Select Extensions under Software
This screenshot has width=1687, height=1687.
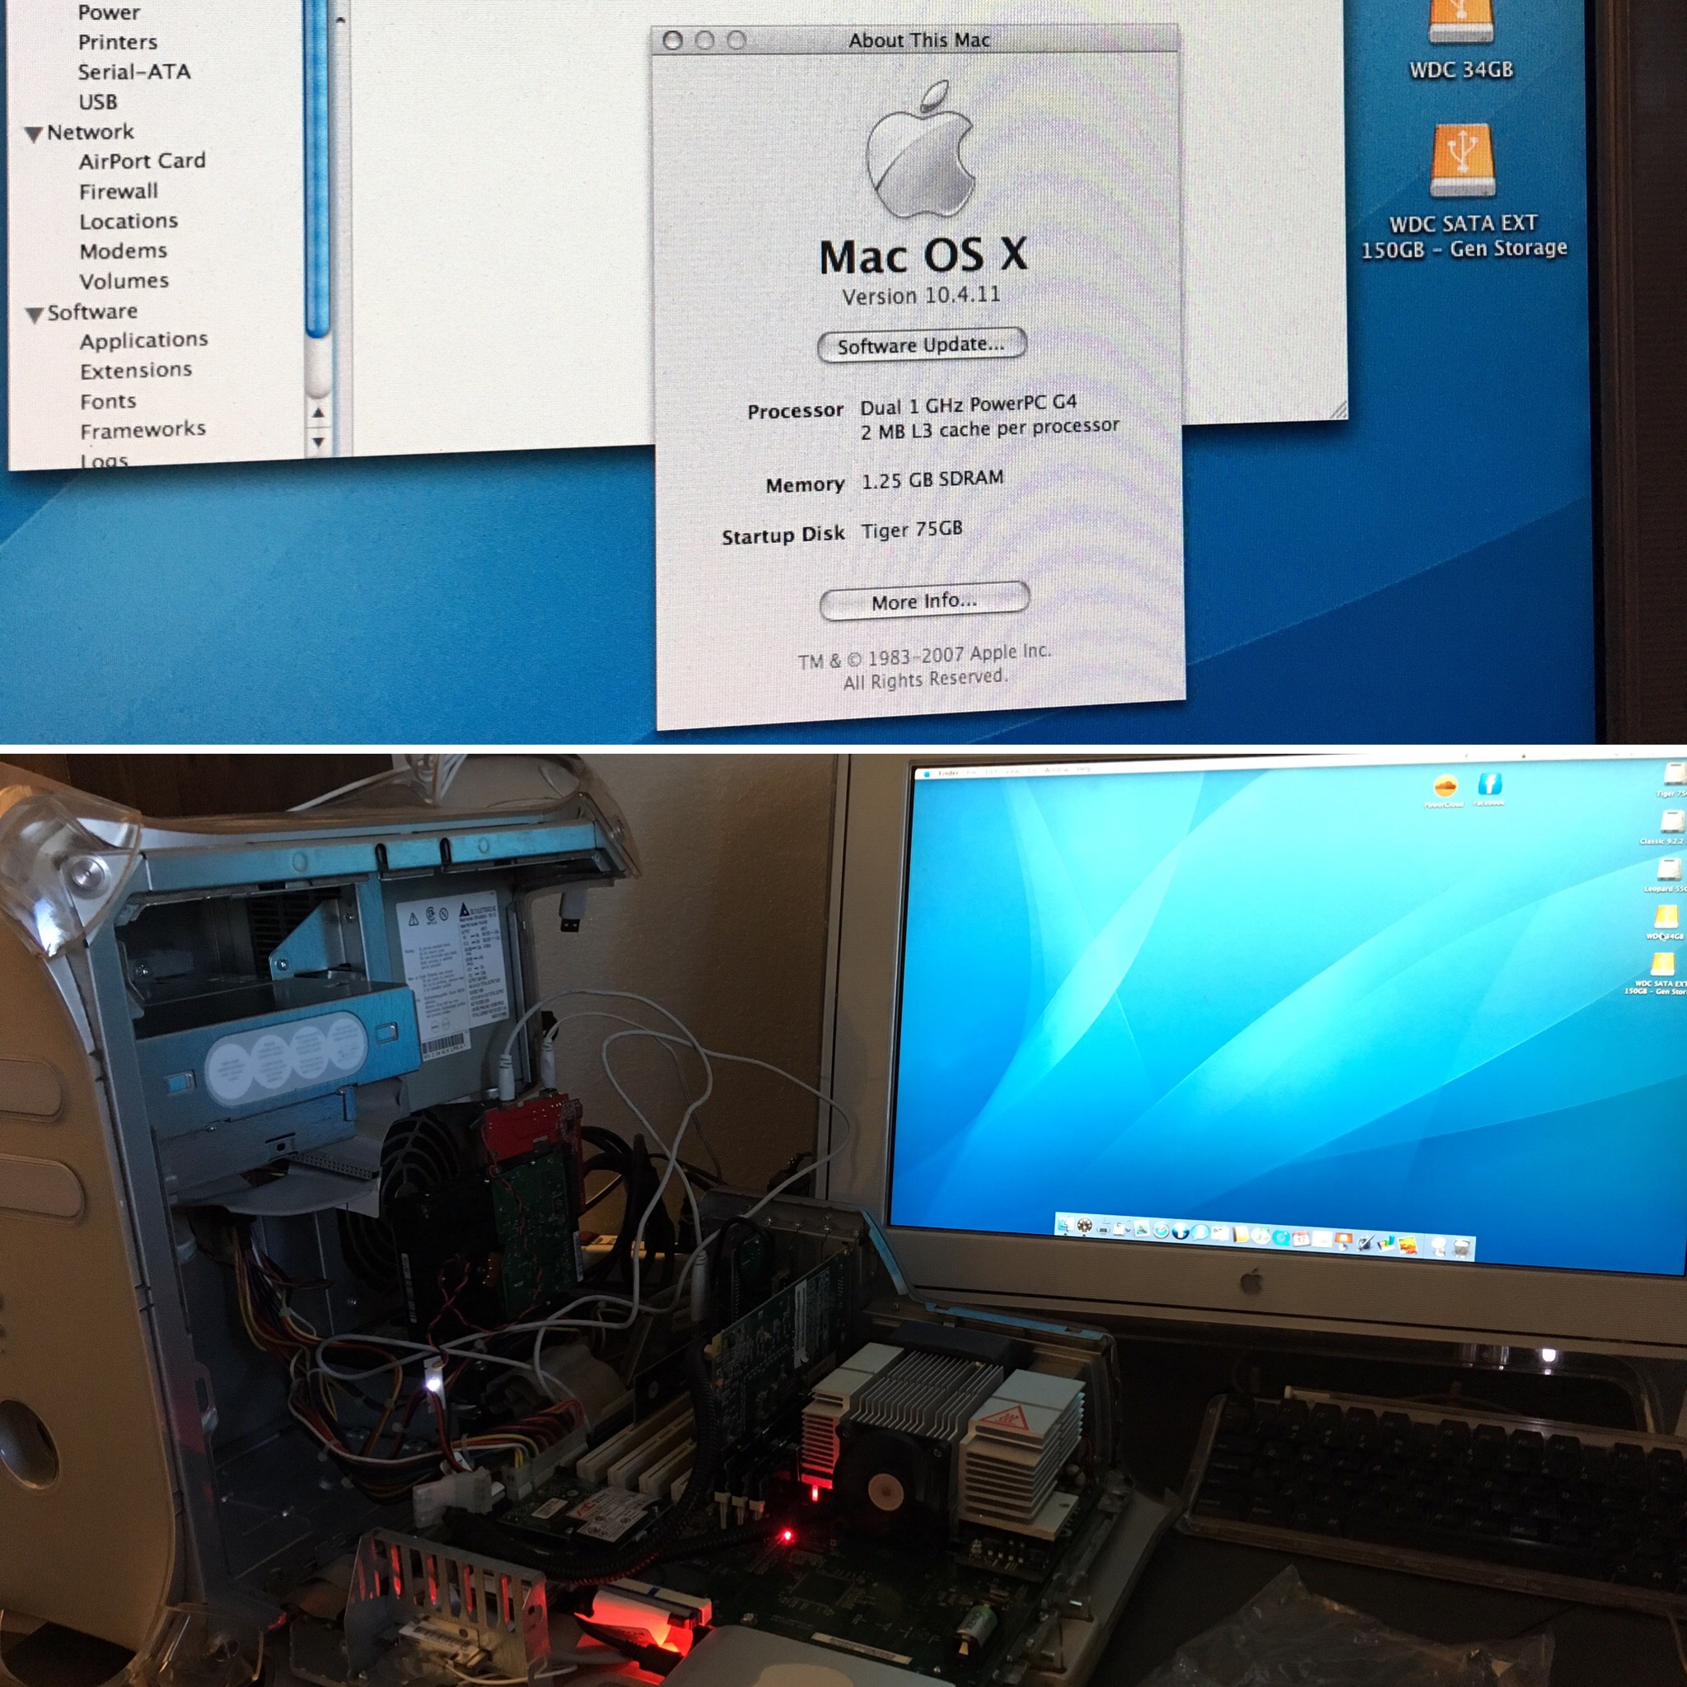tap(135, 370)
